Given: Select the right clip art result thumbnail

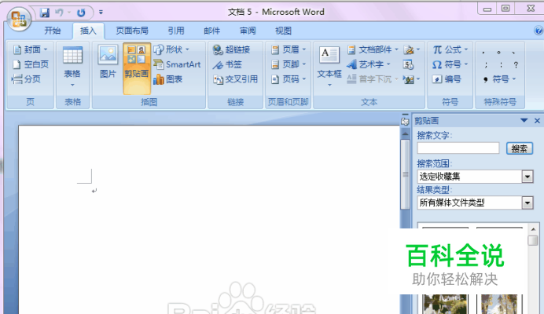Looking at the screenshot, I should coord(499,304).
